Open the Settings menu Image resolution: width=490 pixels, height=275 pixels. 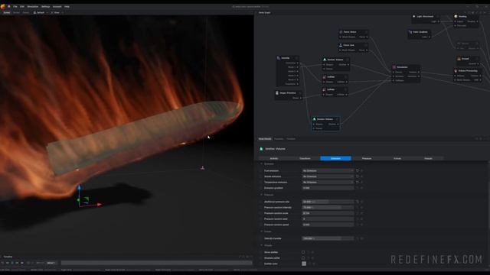[46, 7]
